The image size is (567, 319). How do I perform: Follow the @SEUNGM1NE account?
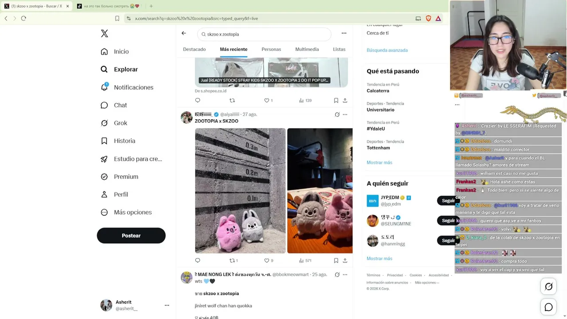coord(448,221)
